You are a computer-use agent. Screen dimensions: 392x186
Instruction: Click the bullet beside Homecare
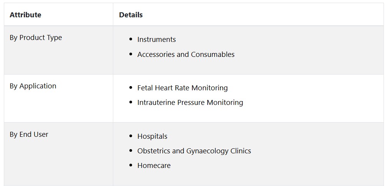pyautogui.click(x=131, y=165)
